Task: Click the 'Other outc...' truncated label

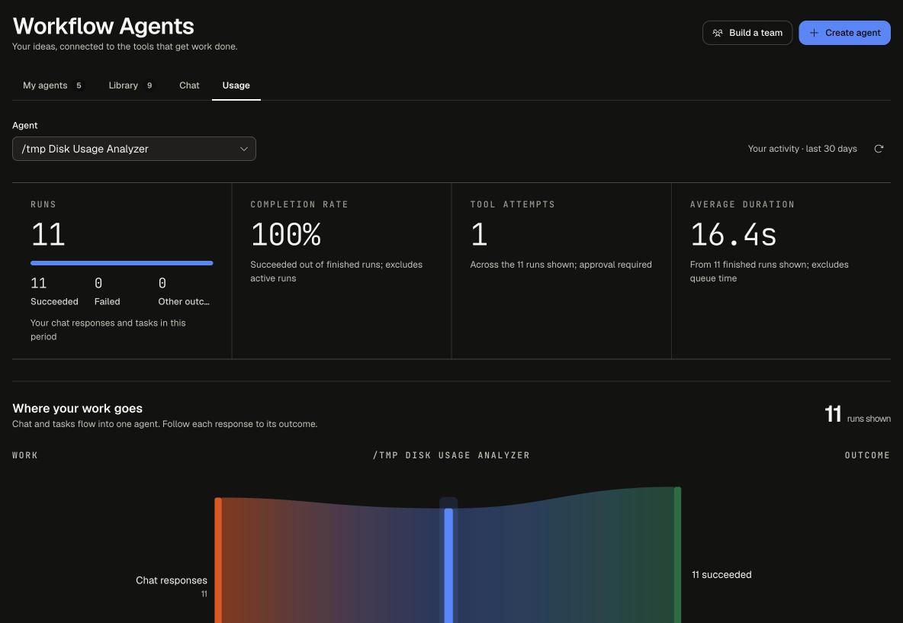Action: pos(184,301)
